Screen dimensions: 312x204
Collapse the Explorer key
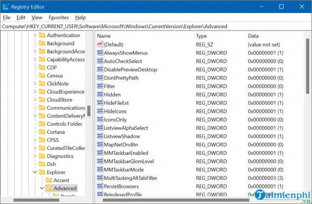tap(35, 172)
